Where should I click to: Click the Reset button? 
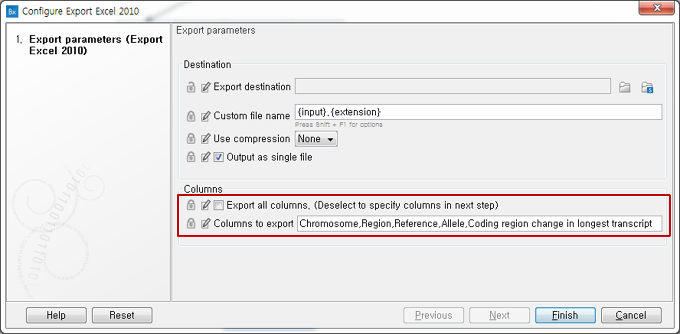pyautogui.click(x=122, y=315)
